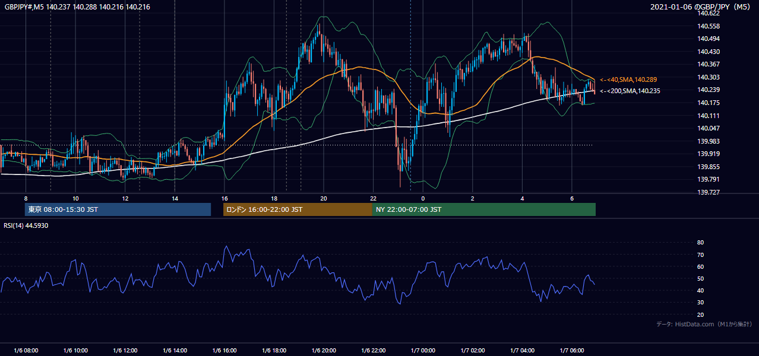Click the 1/6 14:00 time axis label
759x356 pixels.
point(175,351)
